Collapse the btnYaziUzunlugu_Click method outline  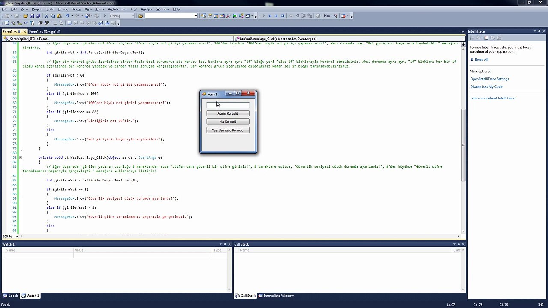point(20,157)
